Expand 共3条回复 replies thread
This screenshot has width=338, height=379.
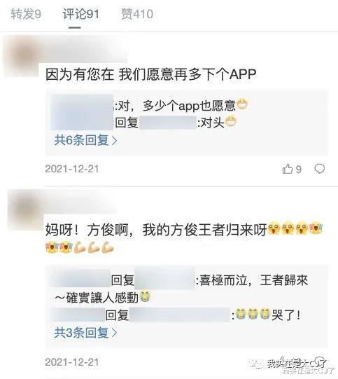85,333
